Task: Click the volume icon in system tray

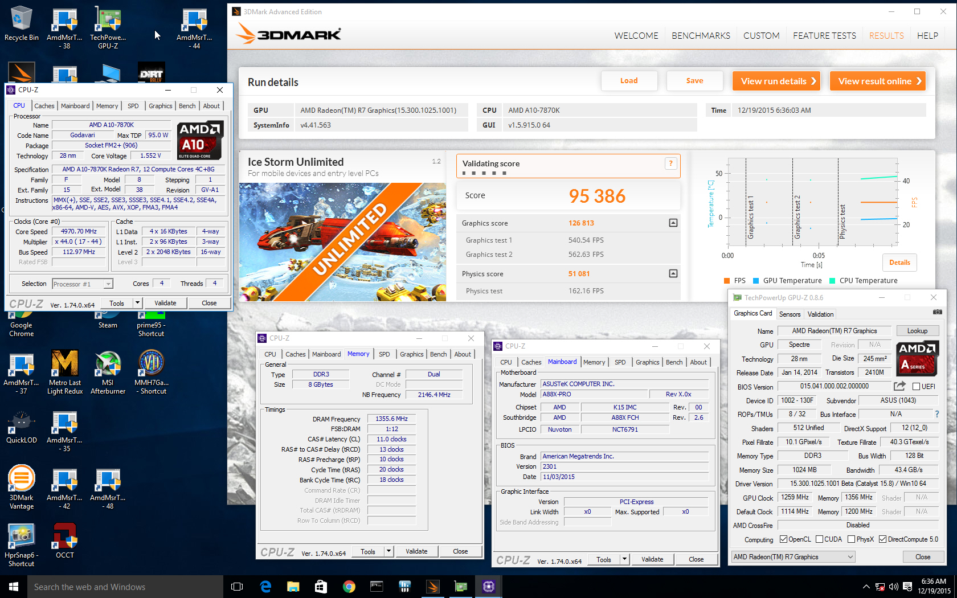Action: (893, 587)
